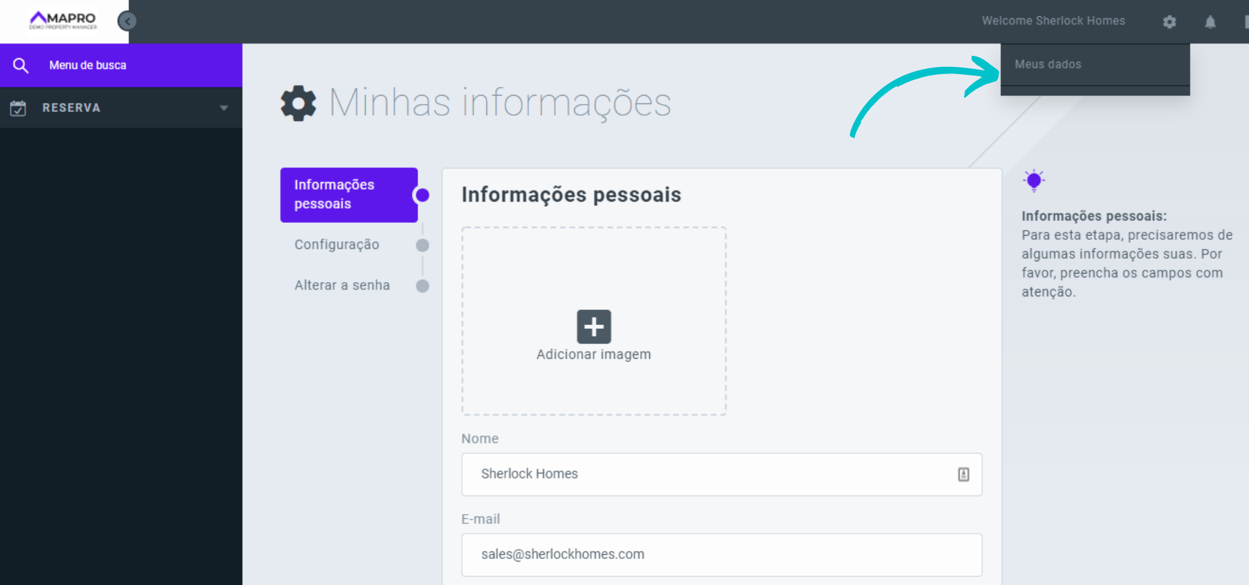
Task: Click the gear icon beside Minhas informações title
Action: click(x=298, y=102)
